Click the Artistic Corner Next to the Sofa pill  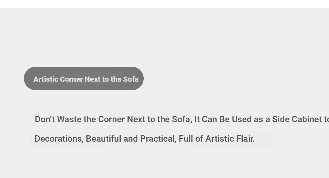pos(84,78)
